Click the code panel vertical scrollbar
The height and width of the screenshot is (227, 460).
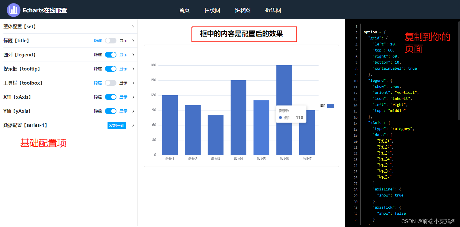coord(459,70)
